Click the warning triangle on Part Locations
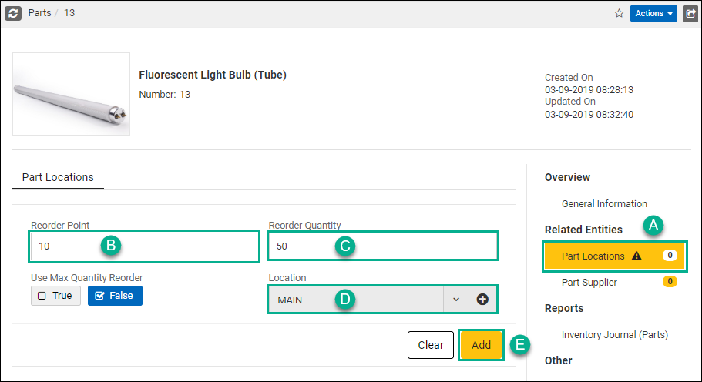 coord(637,256)
